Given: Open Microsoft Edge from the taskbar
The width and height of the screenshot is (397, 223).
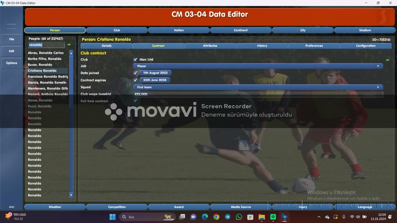Looking at the screenshot, I should pyautogui.click(x=205, y=217).
